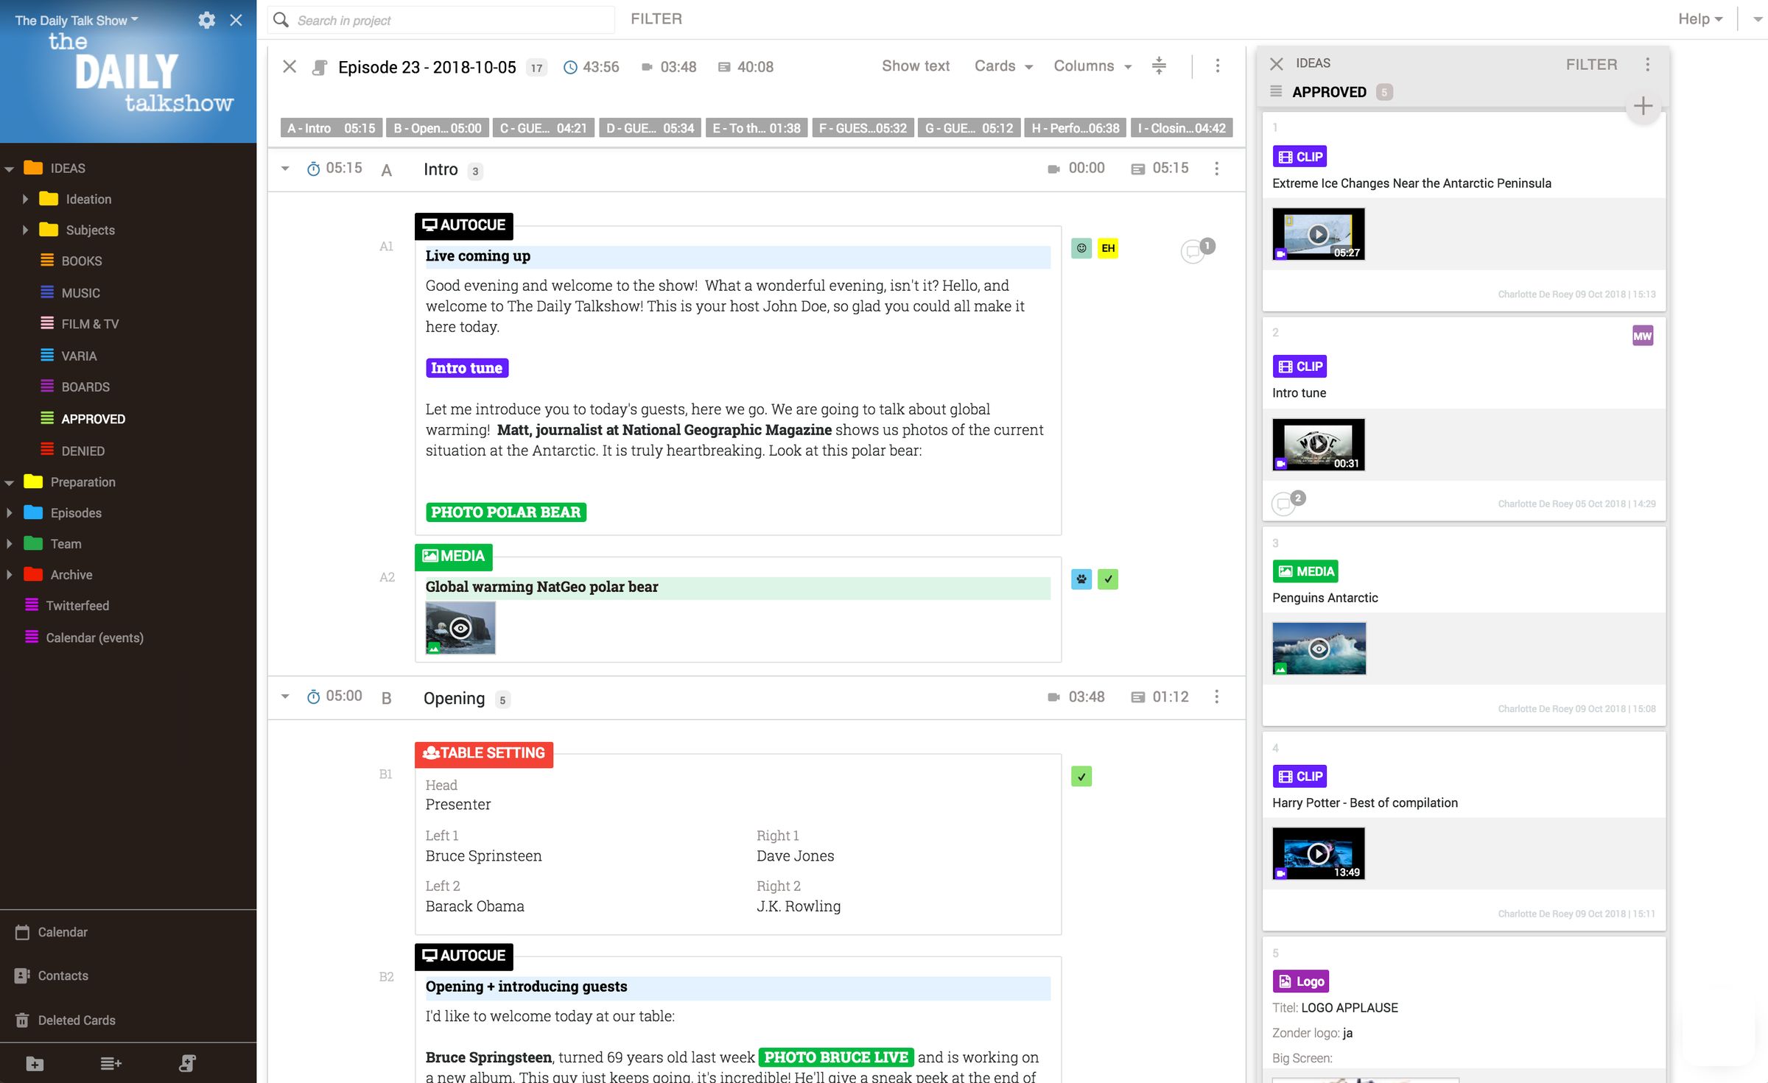Screen dimensions: 1768x1083
Task: Play the Harry Potter compilation clip thumbnail
Action: click(1318, 853)
